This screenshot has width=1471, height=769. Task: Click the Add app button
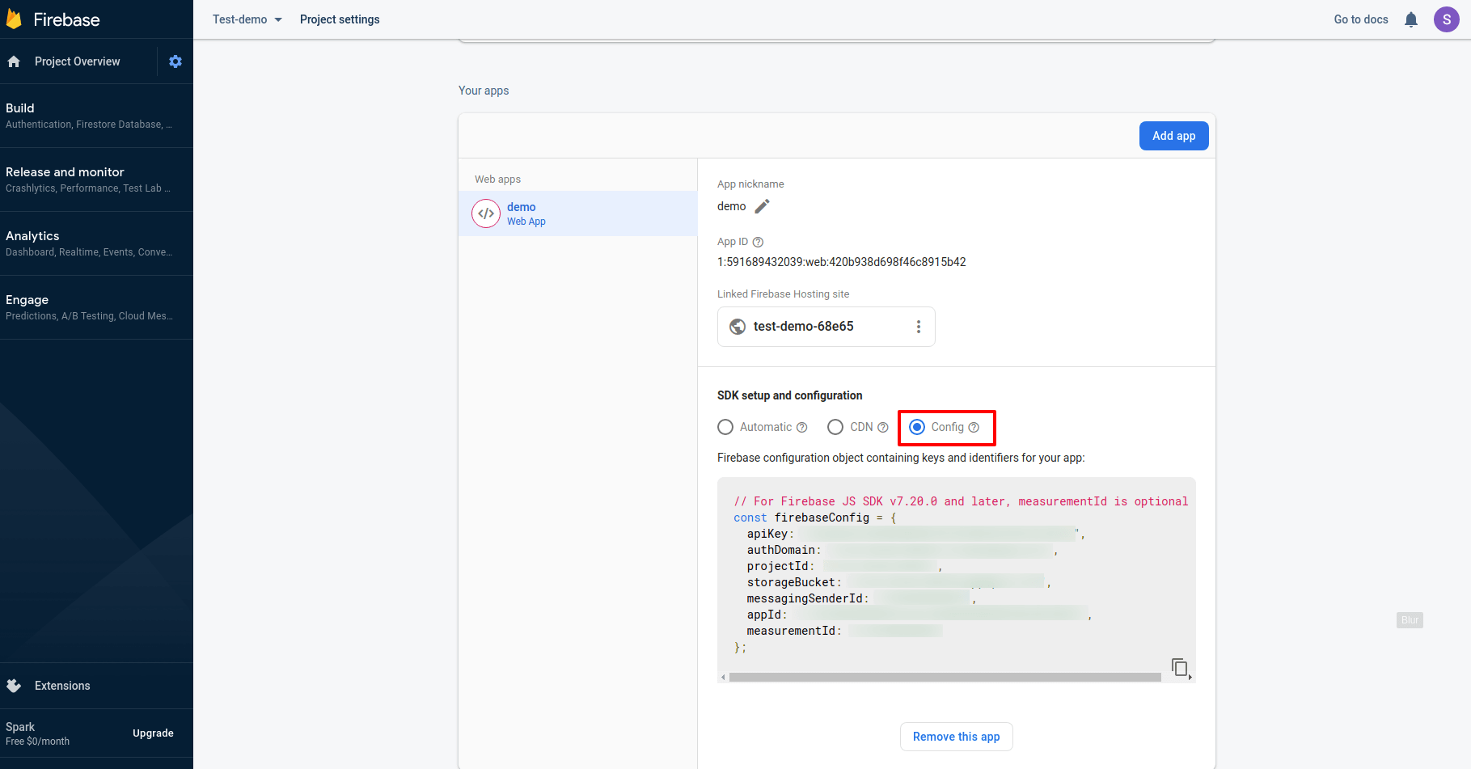click(x=1173, y=136)
